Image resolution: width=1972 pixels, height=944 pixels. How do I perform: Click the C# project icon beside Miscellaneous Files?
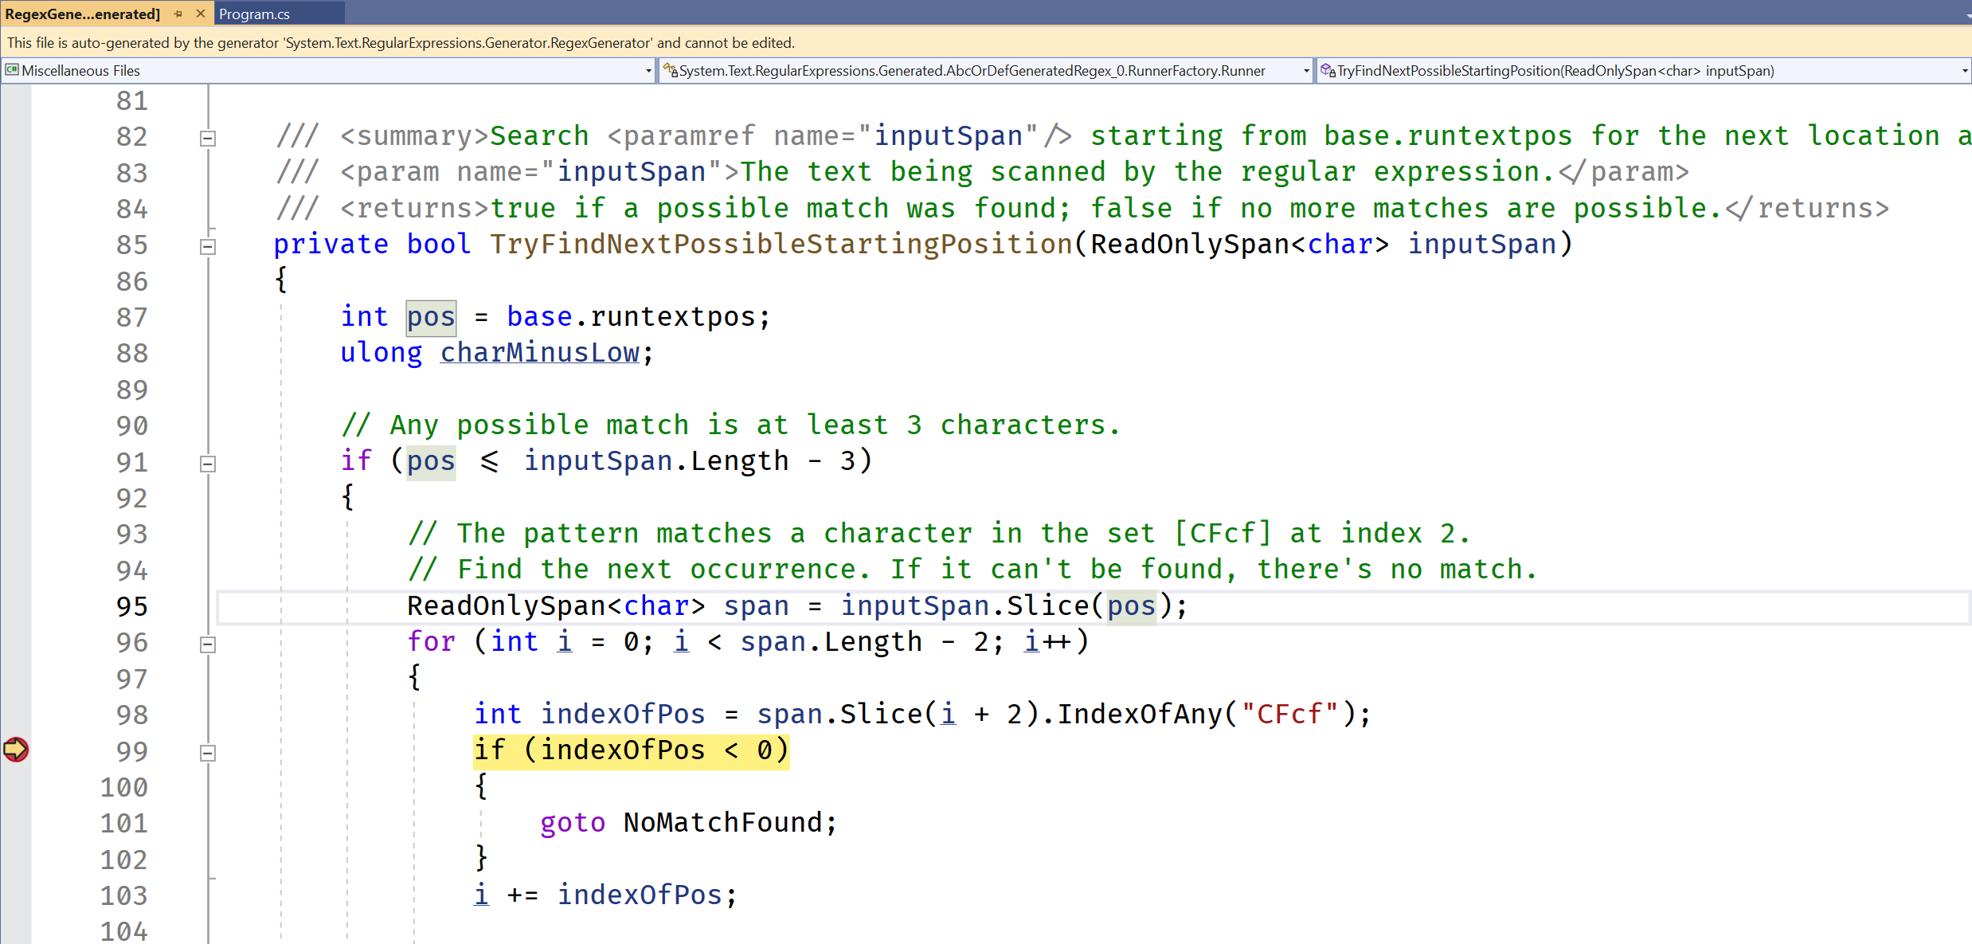12,70
